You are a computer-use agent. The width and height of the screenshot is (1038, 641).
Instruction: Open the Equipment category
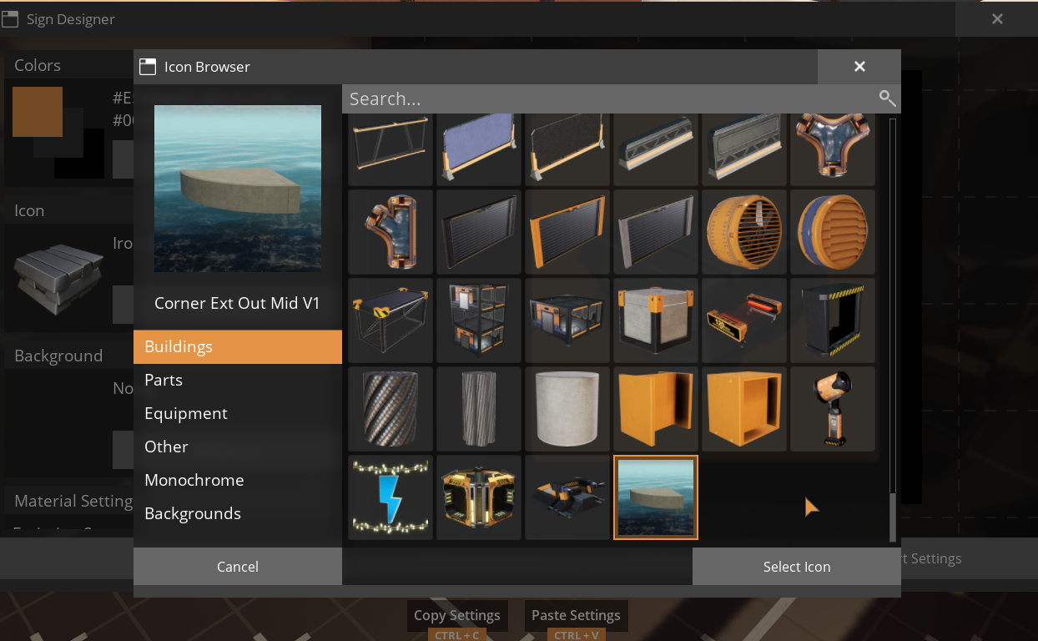[238, 413]
